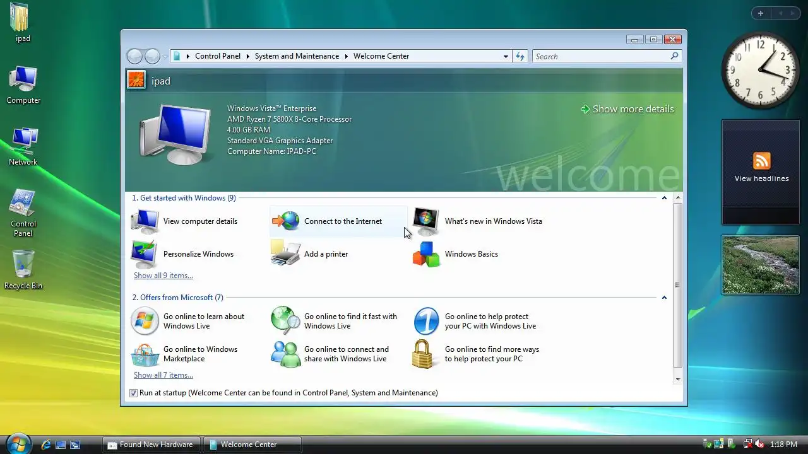808x454 pixels.
Task: Click in the Search input field
Action: pos(601,56)
